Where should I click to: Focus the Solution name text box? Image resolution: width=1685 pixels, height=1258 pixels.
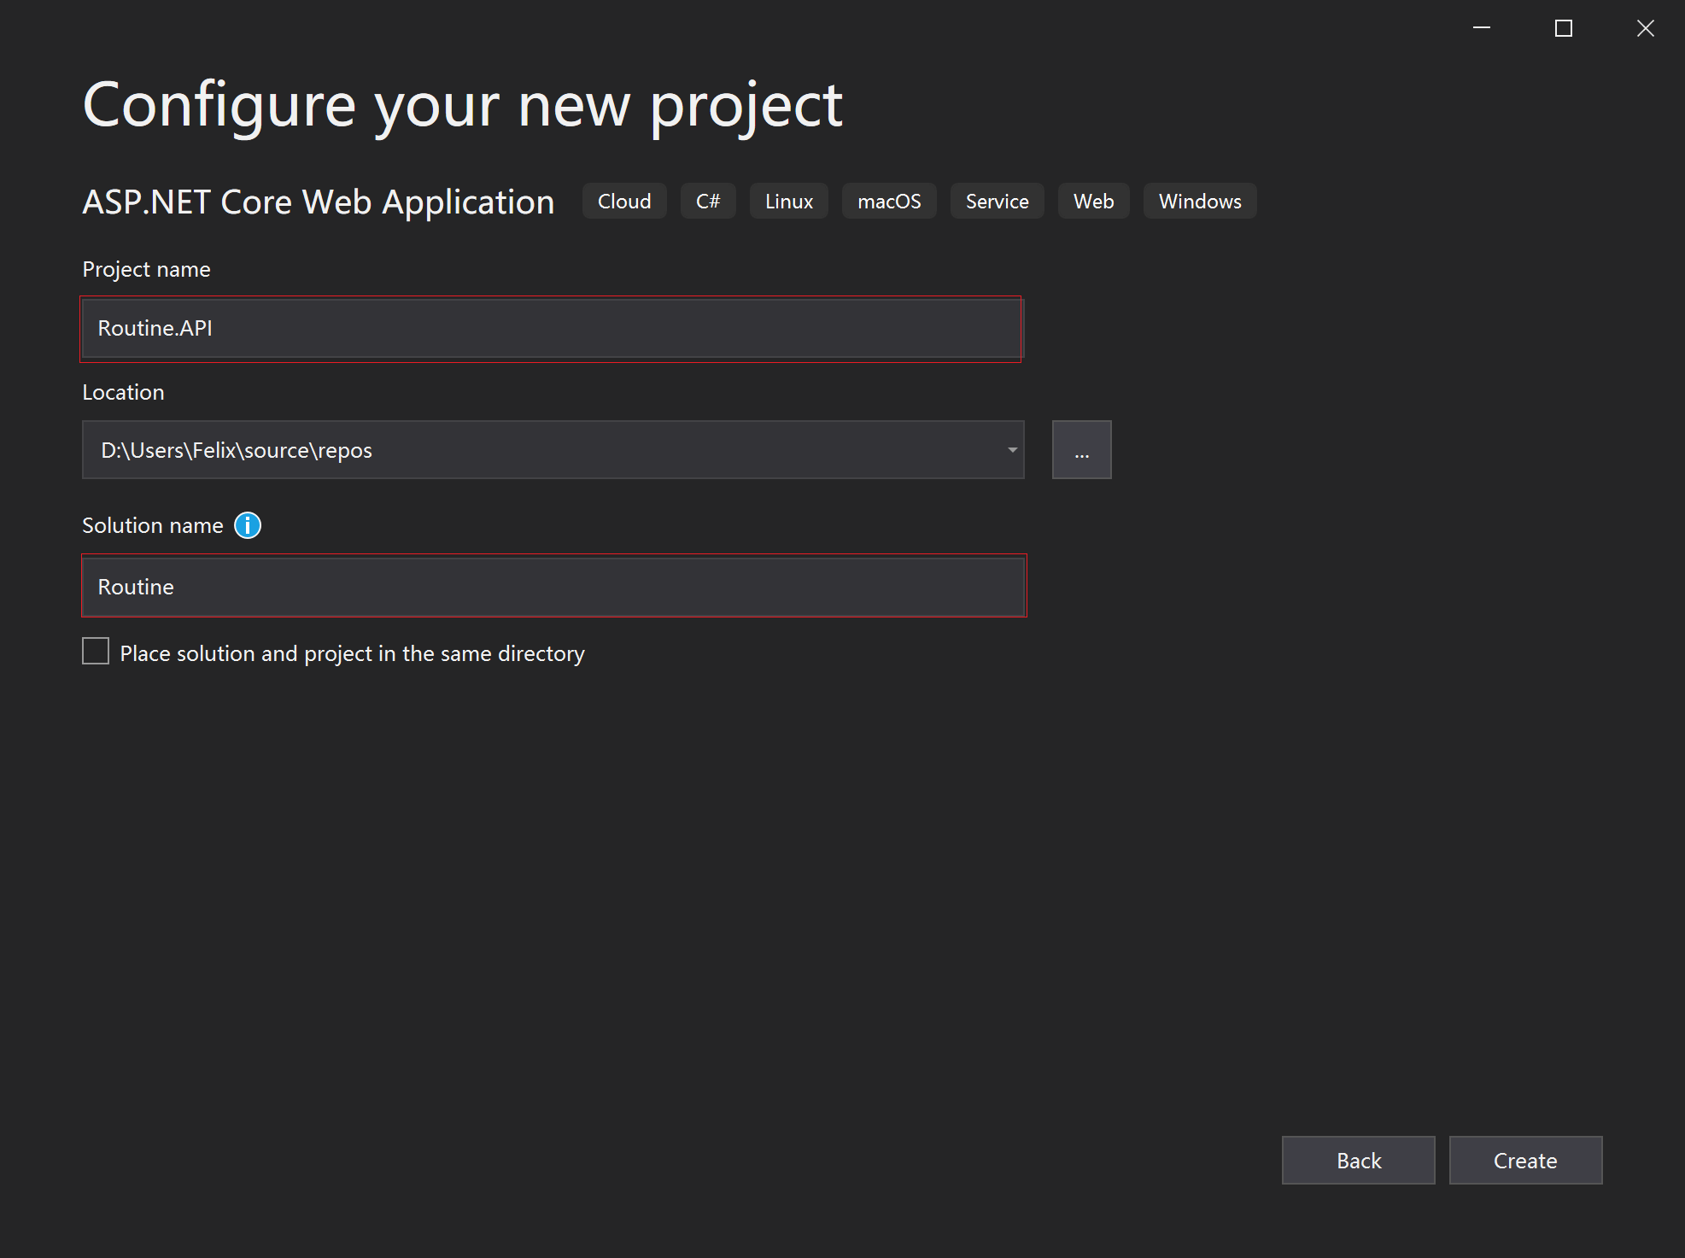(553, 587)
